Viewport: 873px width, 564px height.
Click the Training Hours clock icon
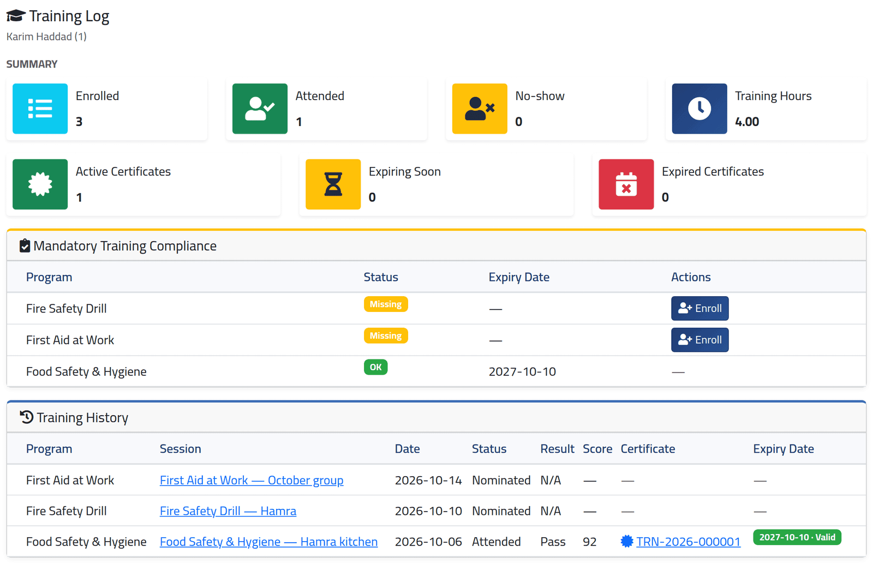pos(699,109)
